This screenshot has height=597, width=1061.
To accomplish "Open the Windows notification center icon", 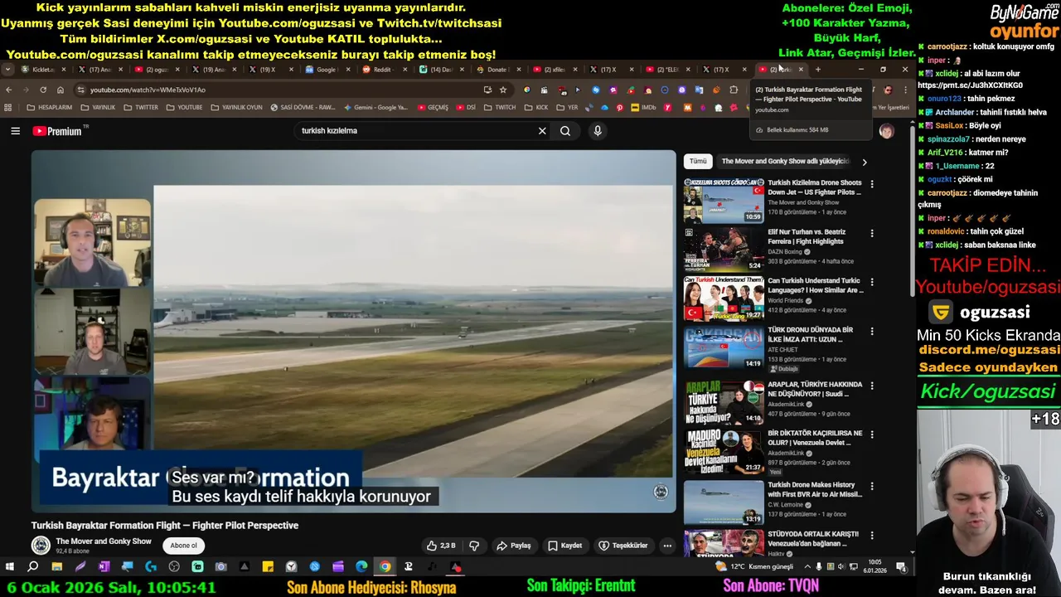I will tap(901, 567).
